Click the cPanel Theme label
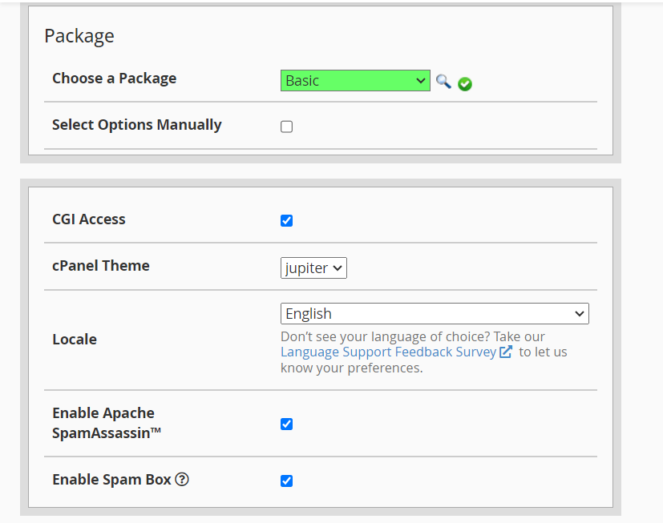 point(101,266)
